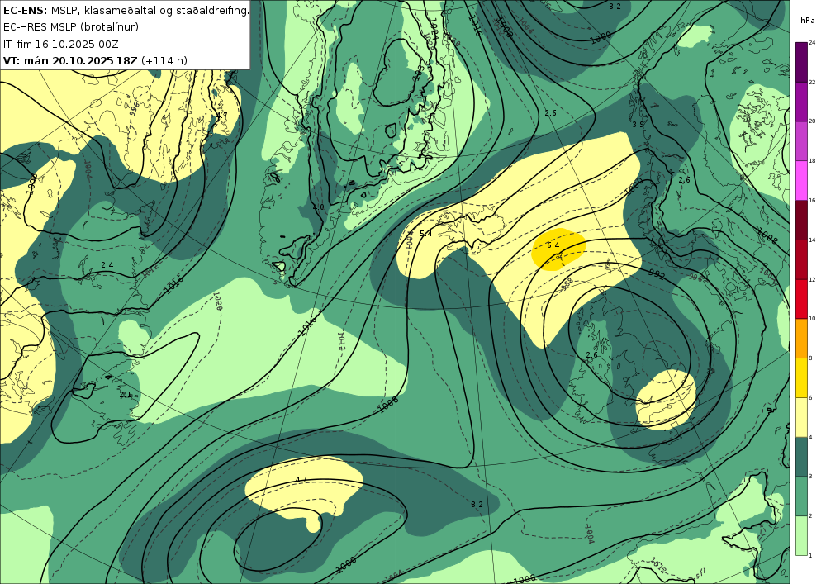Click the gold-colored spread maximum blob containing 6.4

[x=558, y=249]
